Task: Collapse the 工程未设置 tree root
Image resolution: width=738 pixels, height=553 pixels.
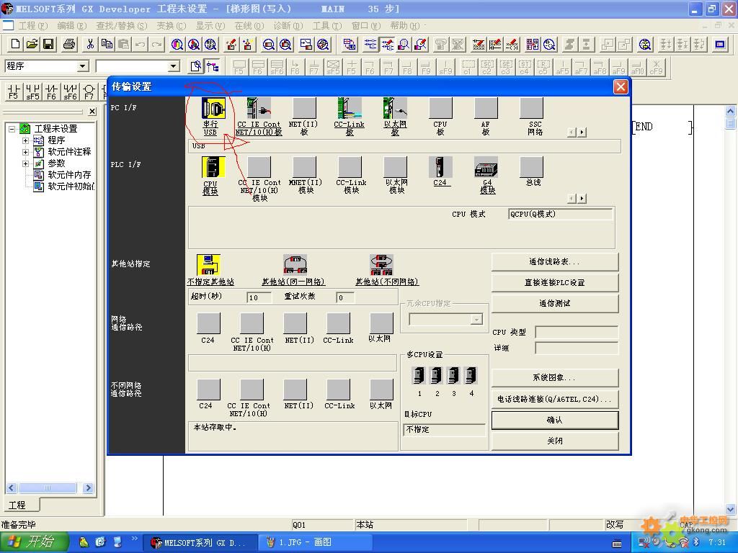Action: click(12, 129)
